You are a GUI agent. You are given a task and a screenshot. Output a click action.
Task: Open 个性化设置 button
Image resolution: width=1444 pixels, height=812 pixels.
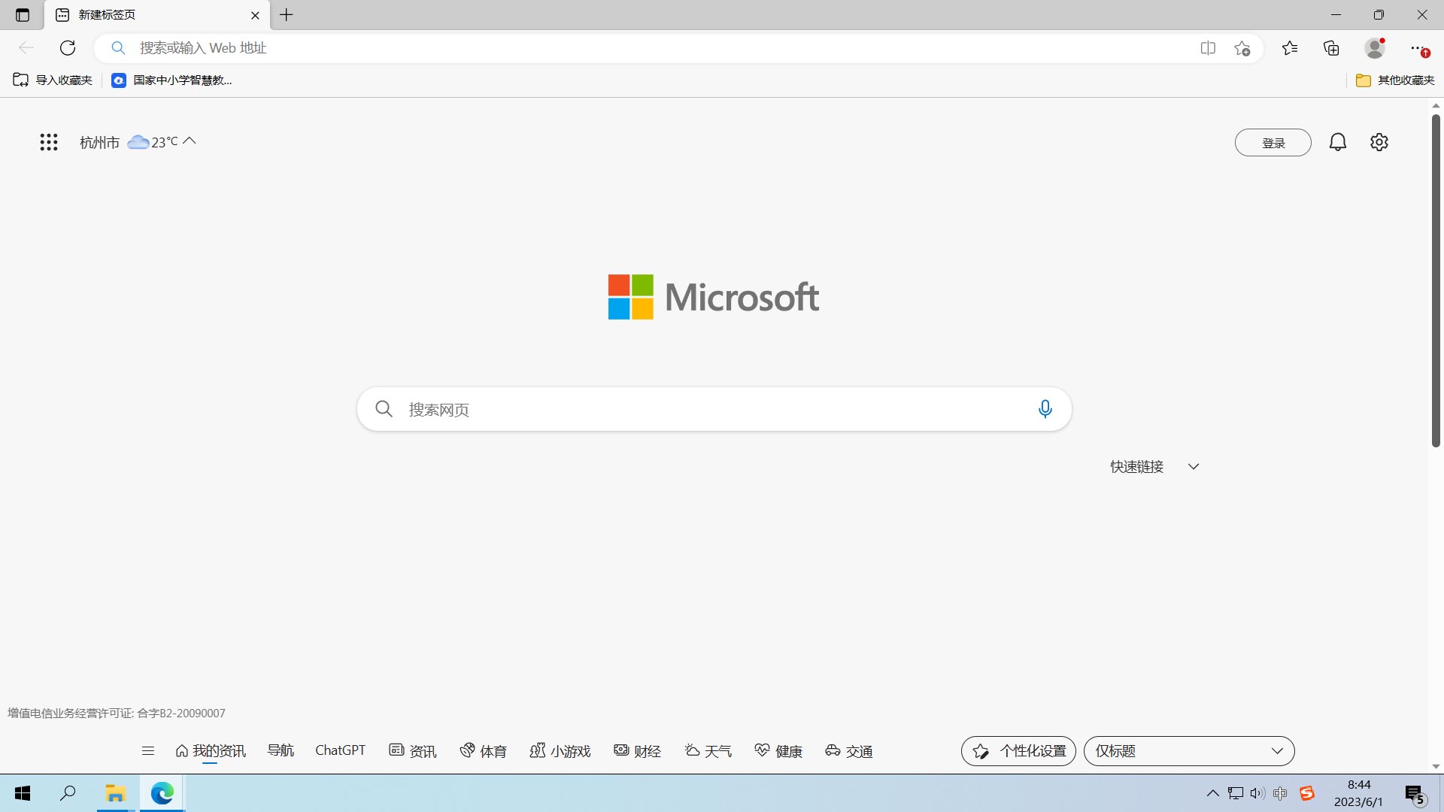[1018, 751]
